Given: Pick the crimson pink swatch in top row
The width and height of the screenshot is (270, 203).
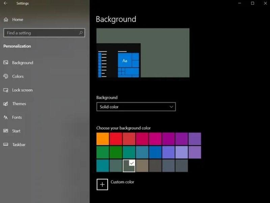Looking at the screenshot, I should 142,139.
